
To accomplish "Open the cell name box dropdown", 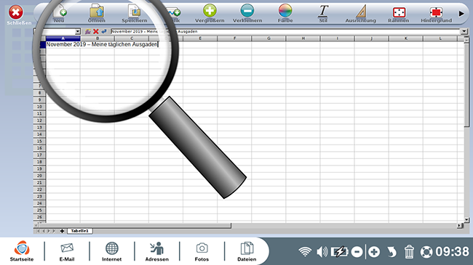I will pyautogui.click(x=78, y=31).
